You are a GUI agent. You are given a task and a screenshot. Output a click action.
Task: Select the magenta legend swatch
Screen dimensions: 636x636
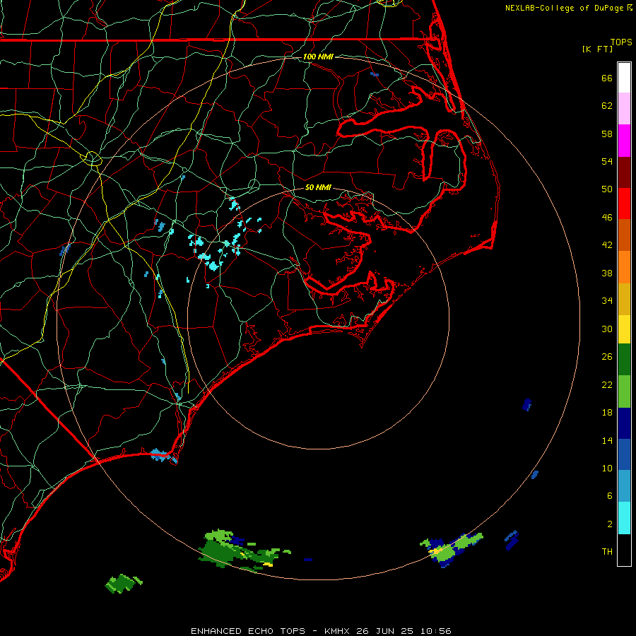[x=624, y=141]
